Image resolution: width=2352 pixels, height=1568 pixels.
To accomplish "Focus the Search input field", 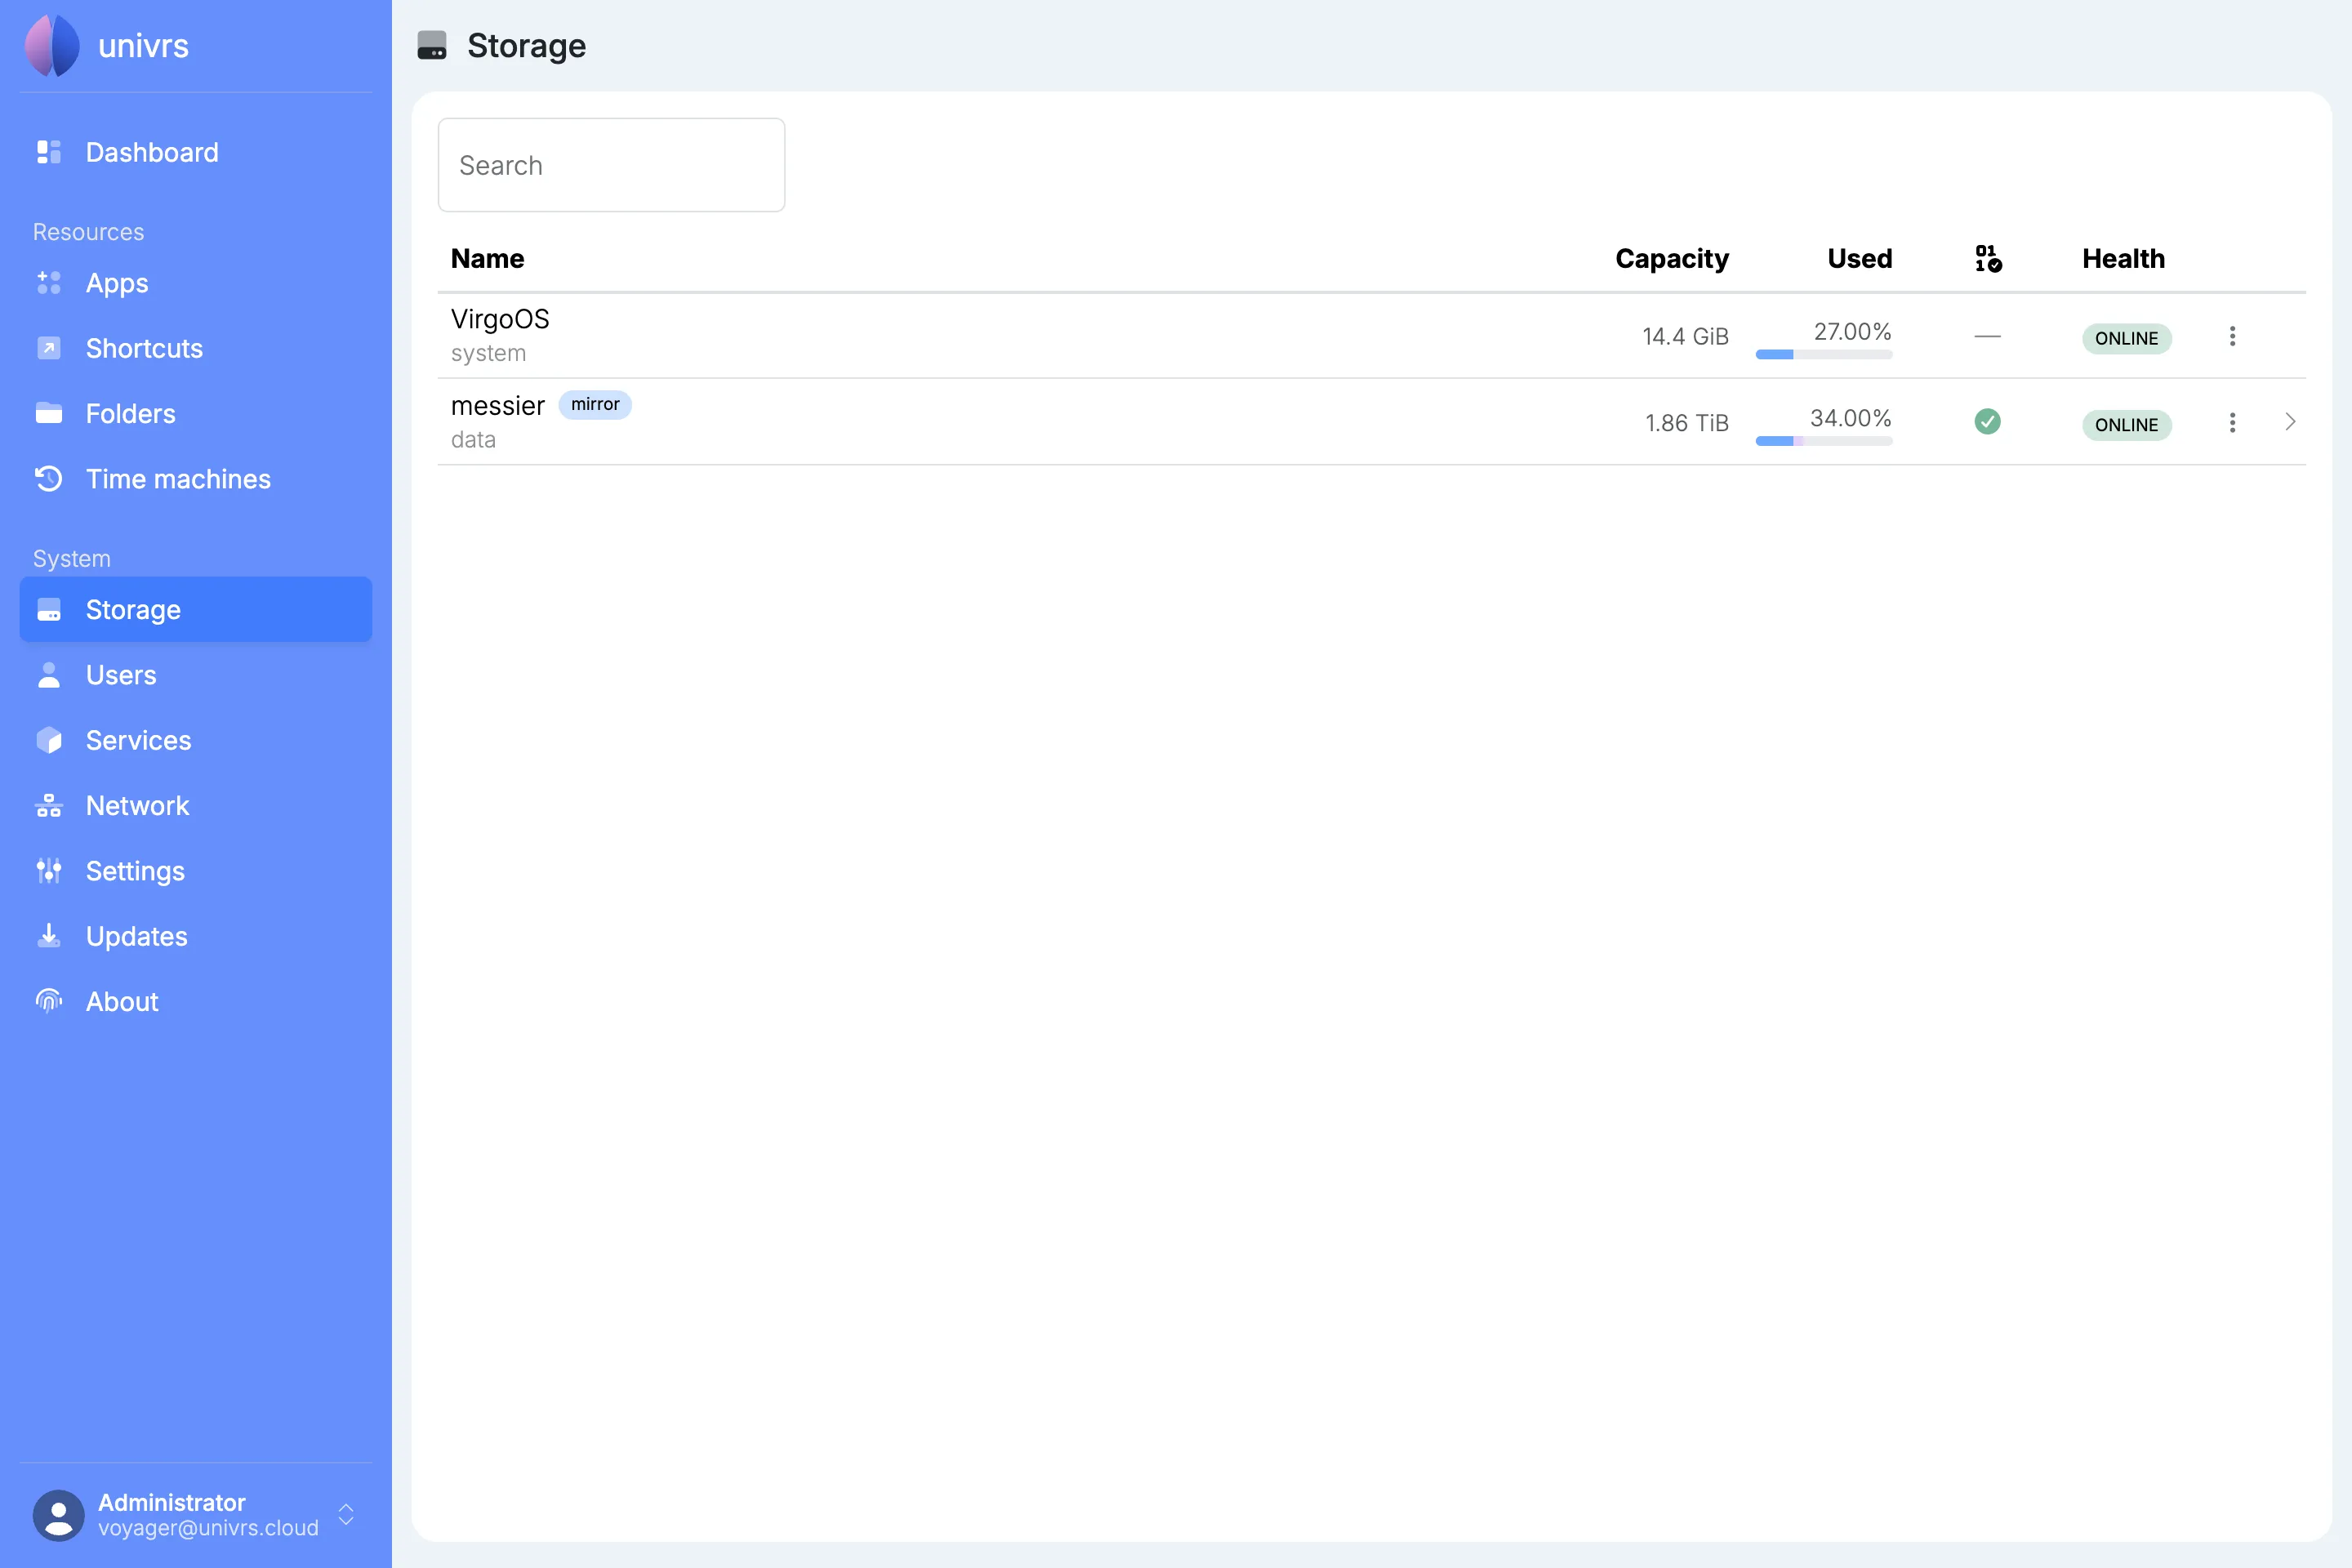I will (x=611, y=165).
